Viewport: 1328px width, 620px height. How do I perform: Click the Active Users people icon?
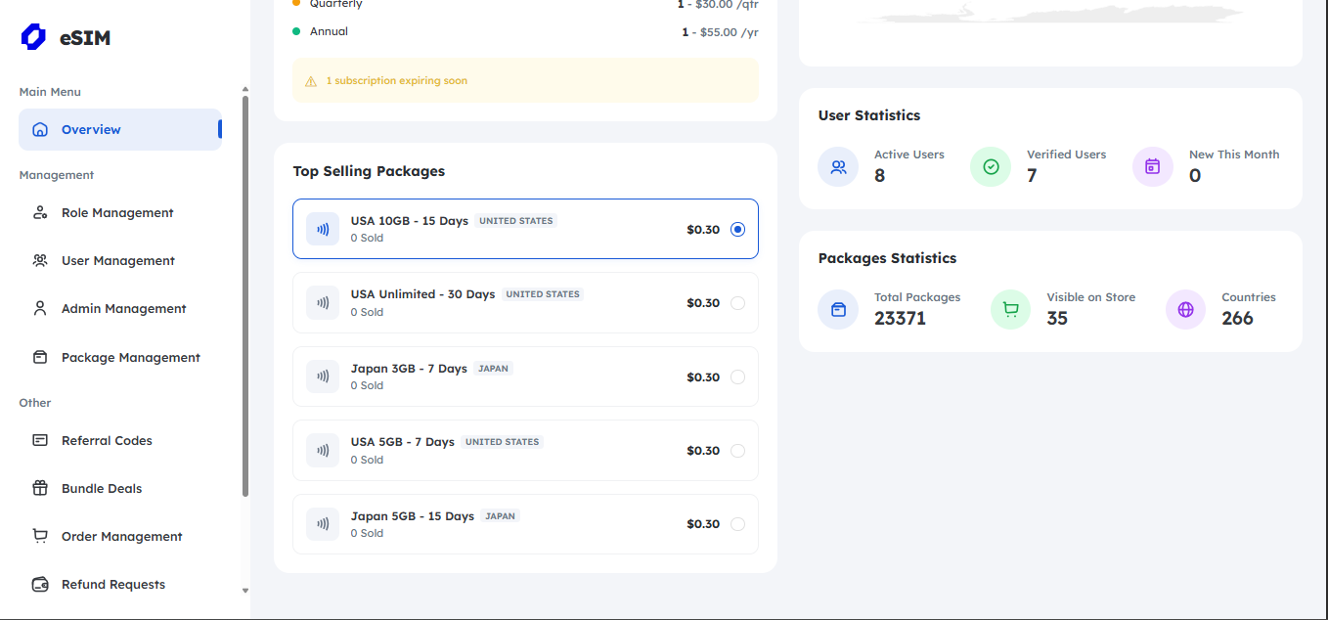838,167
